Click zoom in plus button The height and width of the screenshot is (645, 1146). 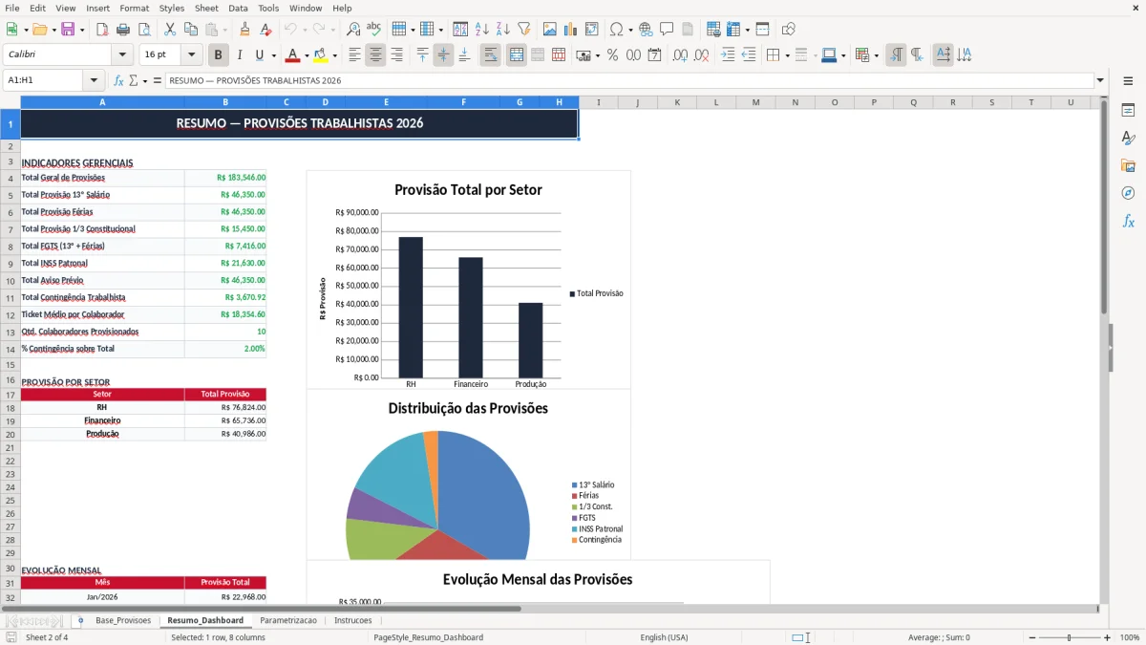coord(1108,637)
